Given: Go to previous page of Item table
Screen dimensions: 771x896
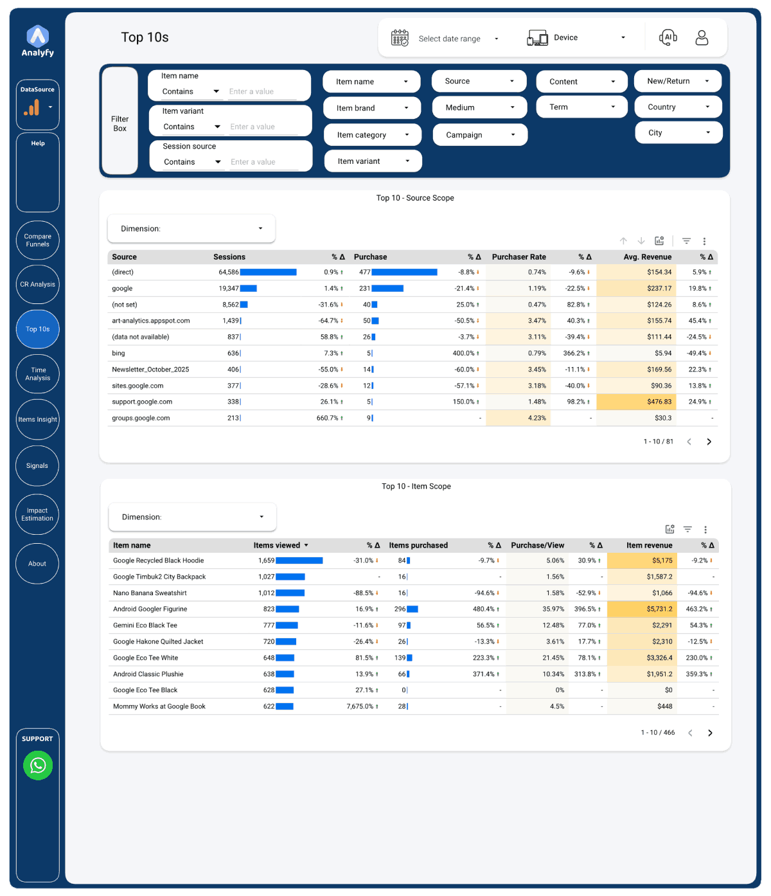Looking at the screenshot, I should pyautogui.click(x=691, y=733).
